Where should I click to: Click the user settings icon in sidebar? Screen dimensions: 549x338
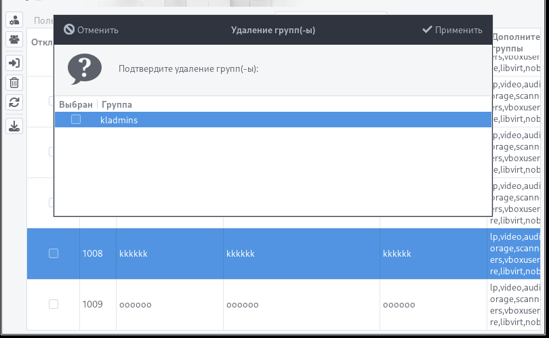point(14,20)
